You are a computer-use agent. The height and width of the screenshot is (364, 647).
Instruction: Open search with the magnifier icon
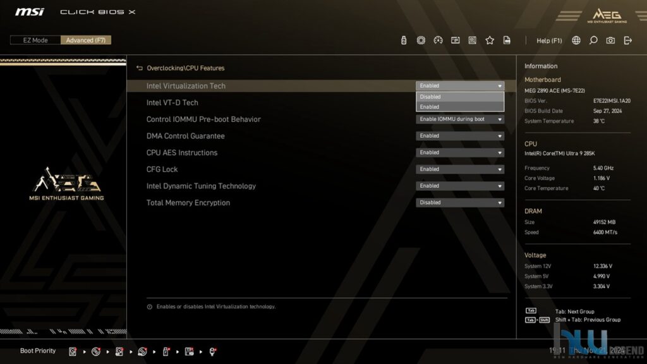[x=593, y=40]
